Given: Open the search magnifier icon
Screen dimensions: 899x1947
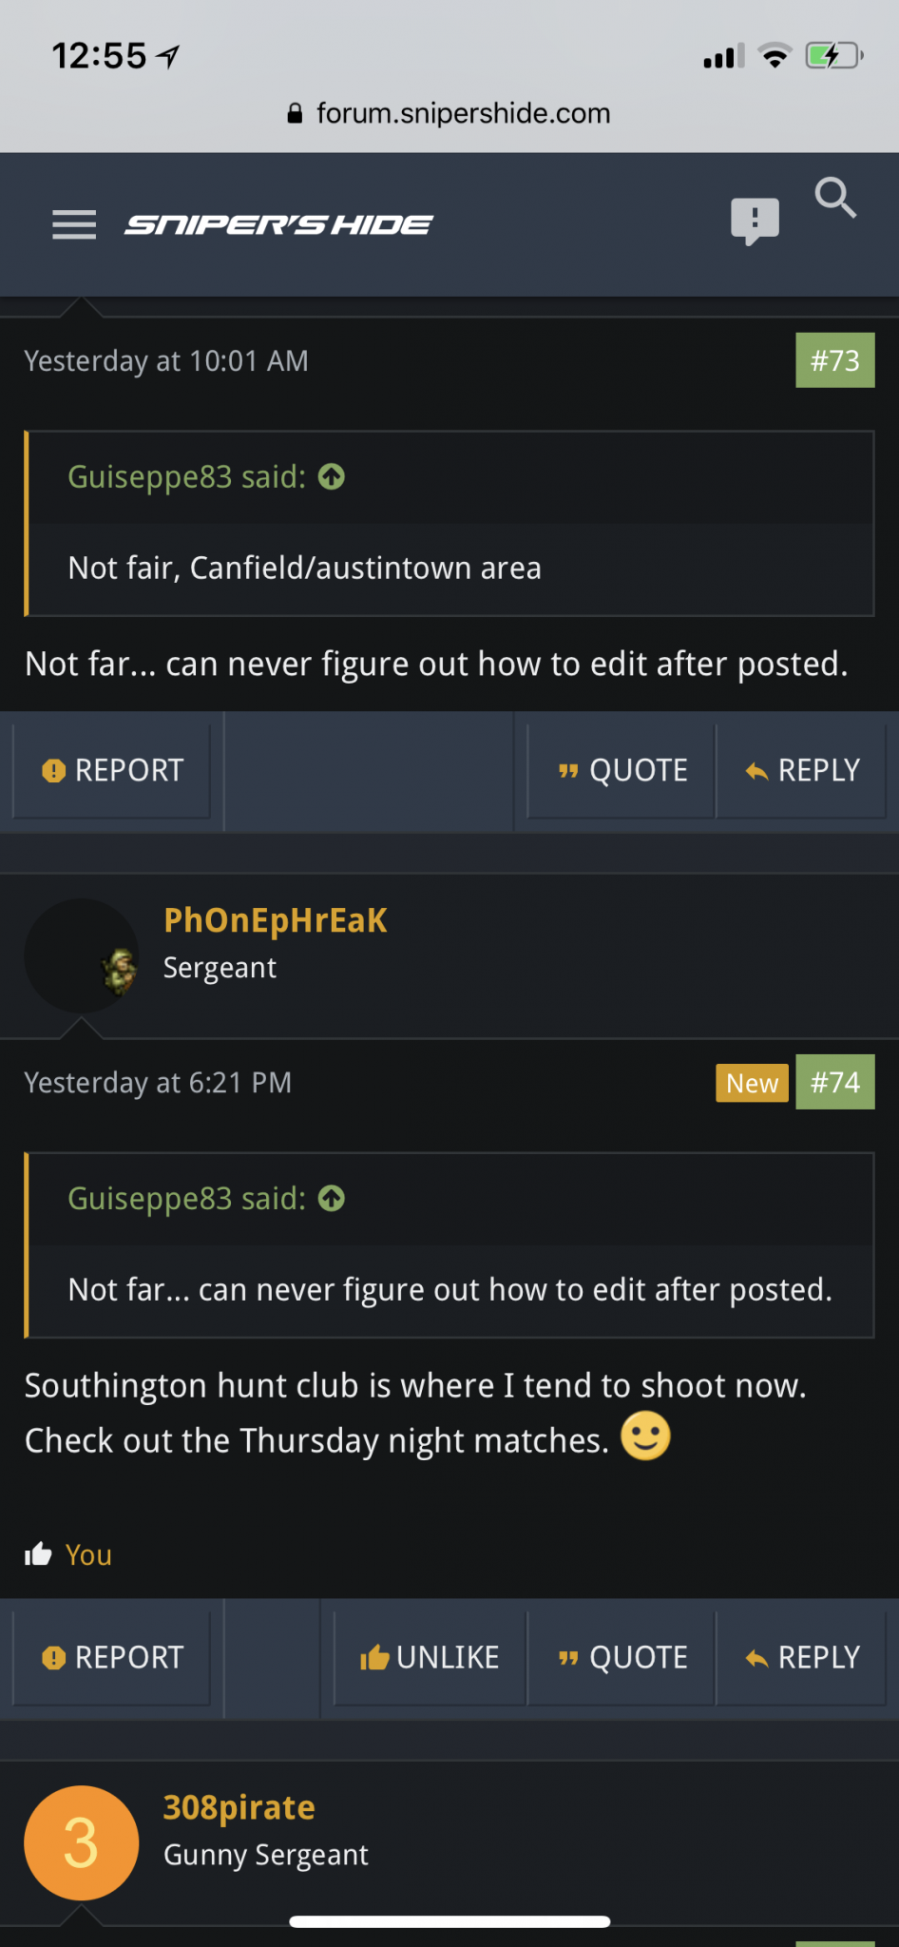Looking at the screenshot, I should click(x=835, y=198).
